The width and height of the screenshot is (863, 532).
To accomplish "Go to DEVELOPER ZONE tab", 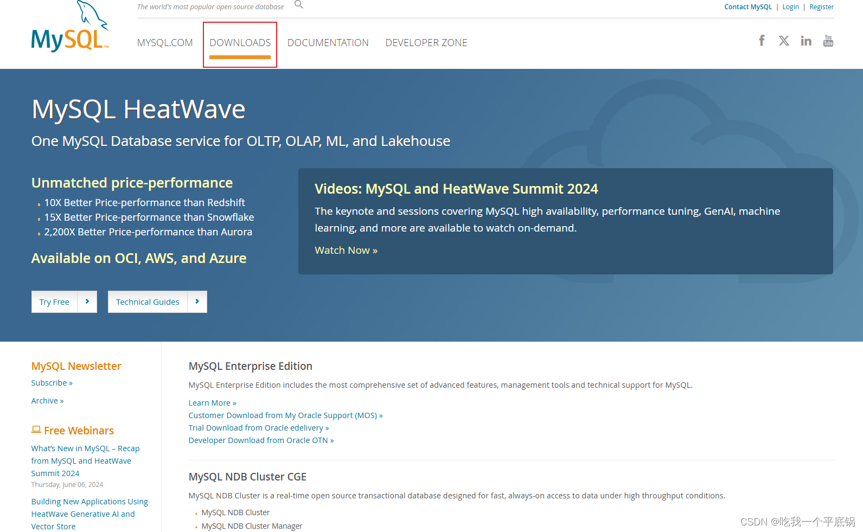I will [426, 43].
